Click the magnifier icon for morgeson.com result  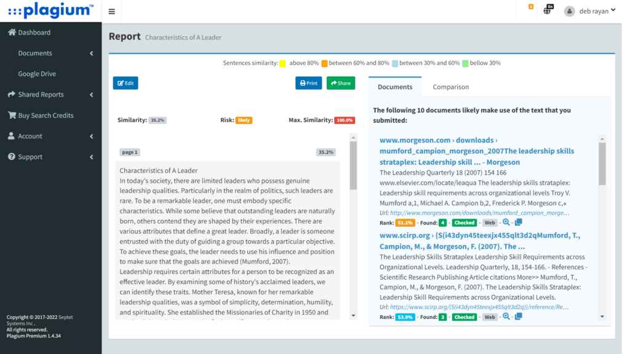506,222
